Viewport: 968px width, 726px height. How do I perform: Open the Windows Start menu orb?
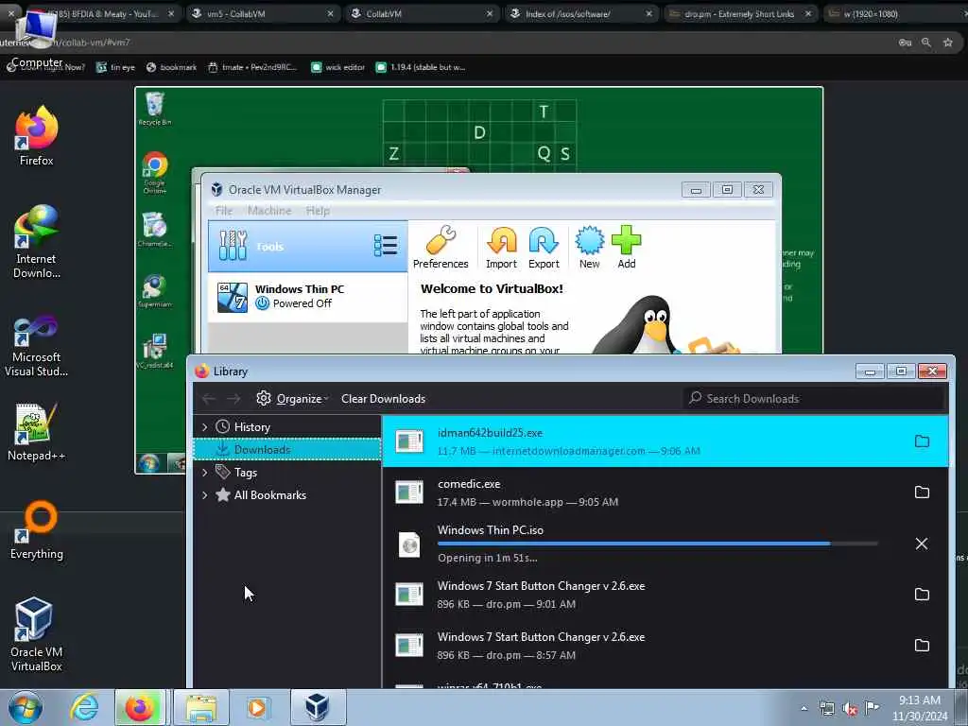(x=26, y=707)
